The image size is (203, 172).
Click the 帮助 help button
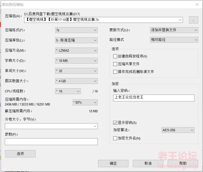183,163
